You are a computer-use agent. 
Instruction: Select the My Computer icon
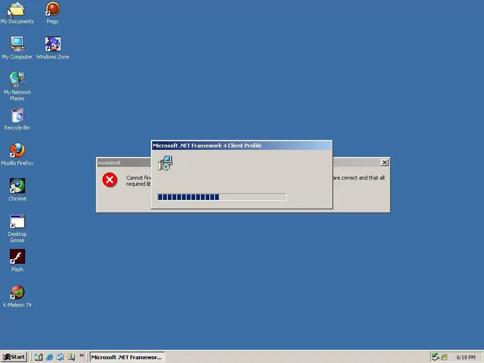[17, 48]
